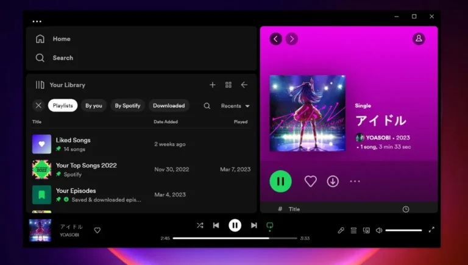Open the Recents sort dropdown
468x265 pixels.
tap(235, 106)
